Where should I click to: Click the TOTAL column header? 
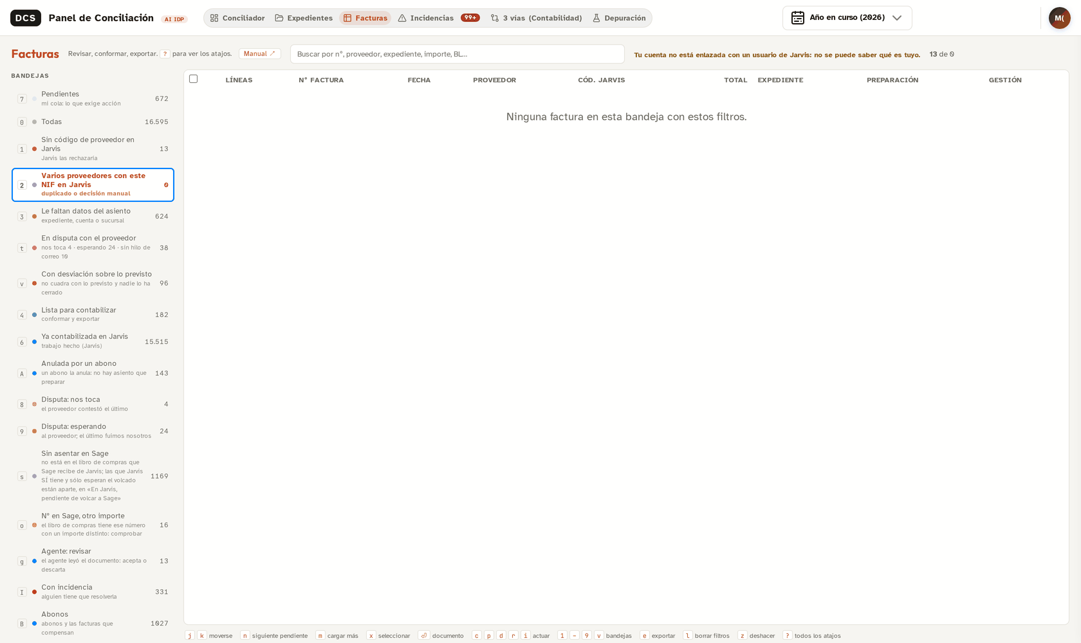[x=735, y=80]
